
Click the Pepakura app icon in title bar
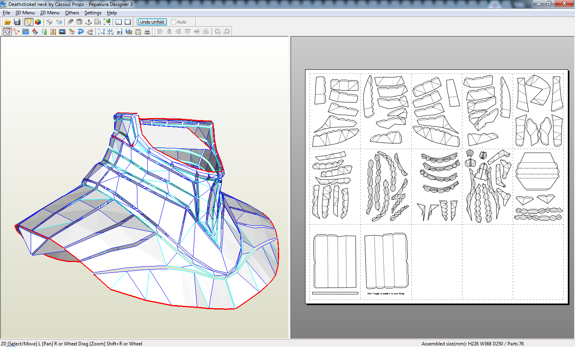[4, 4]
